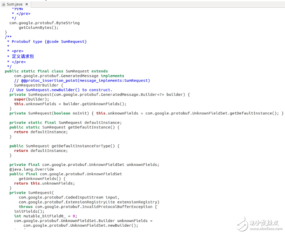
Task: Switch to the Sum.java editor tab
Action: coord(14,4)
